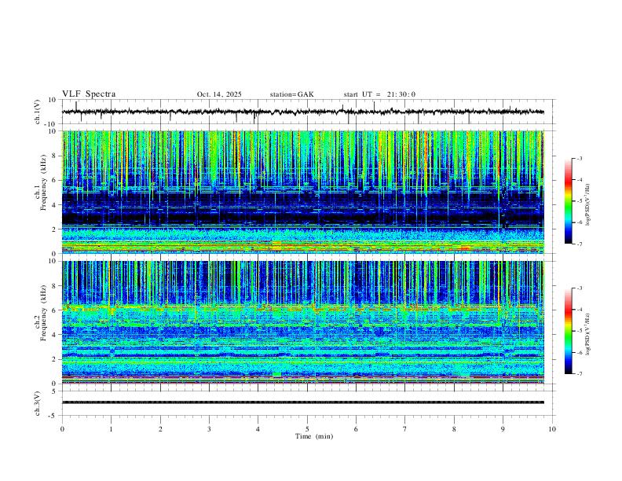Click the ch.1 spectrogram color scale bar

(x=568, y=201)
